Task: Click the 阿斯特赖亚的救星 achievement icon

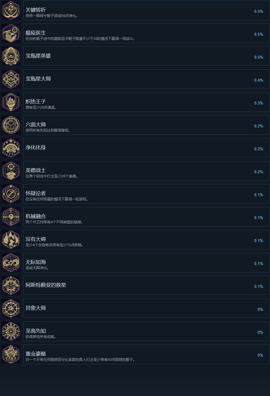Action: point(11,286)
